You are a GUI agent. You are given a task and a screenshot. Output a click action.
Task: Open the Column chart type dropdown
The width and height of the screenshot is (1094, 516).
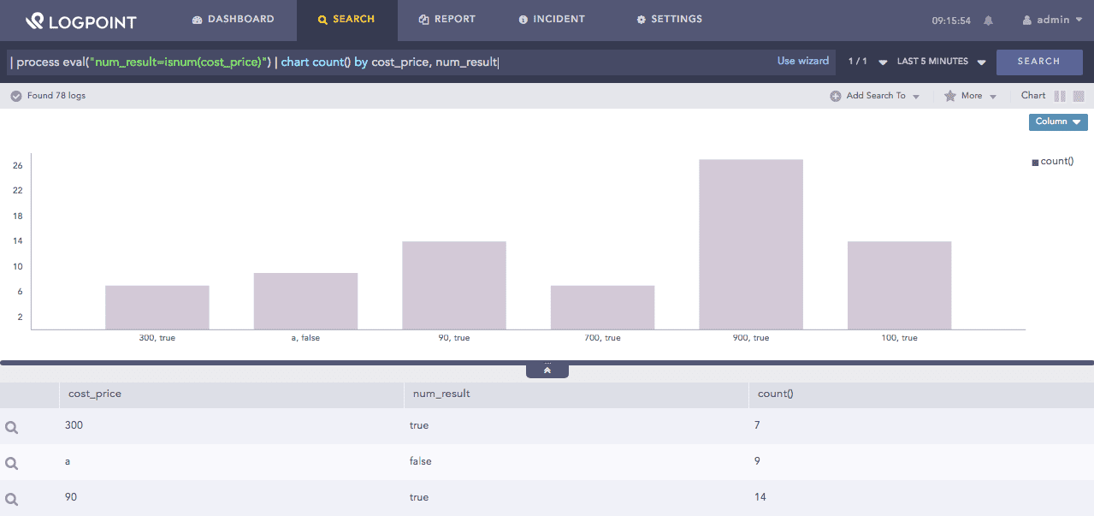coord(1057,122)
